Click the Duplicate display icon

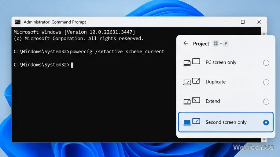pos(192,81)
